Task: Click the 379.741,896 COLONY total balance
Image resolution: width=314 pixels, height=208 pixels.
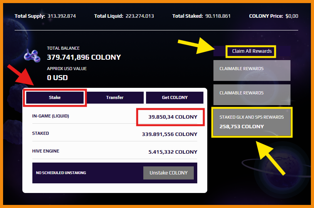Action: click(84, 57)
